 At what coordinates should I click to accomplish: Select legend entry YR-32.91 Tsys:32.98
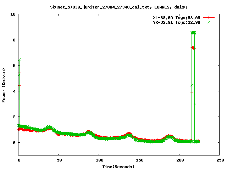click(177, 22)
